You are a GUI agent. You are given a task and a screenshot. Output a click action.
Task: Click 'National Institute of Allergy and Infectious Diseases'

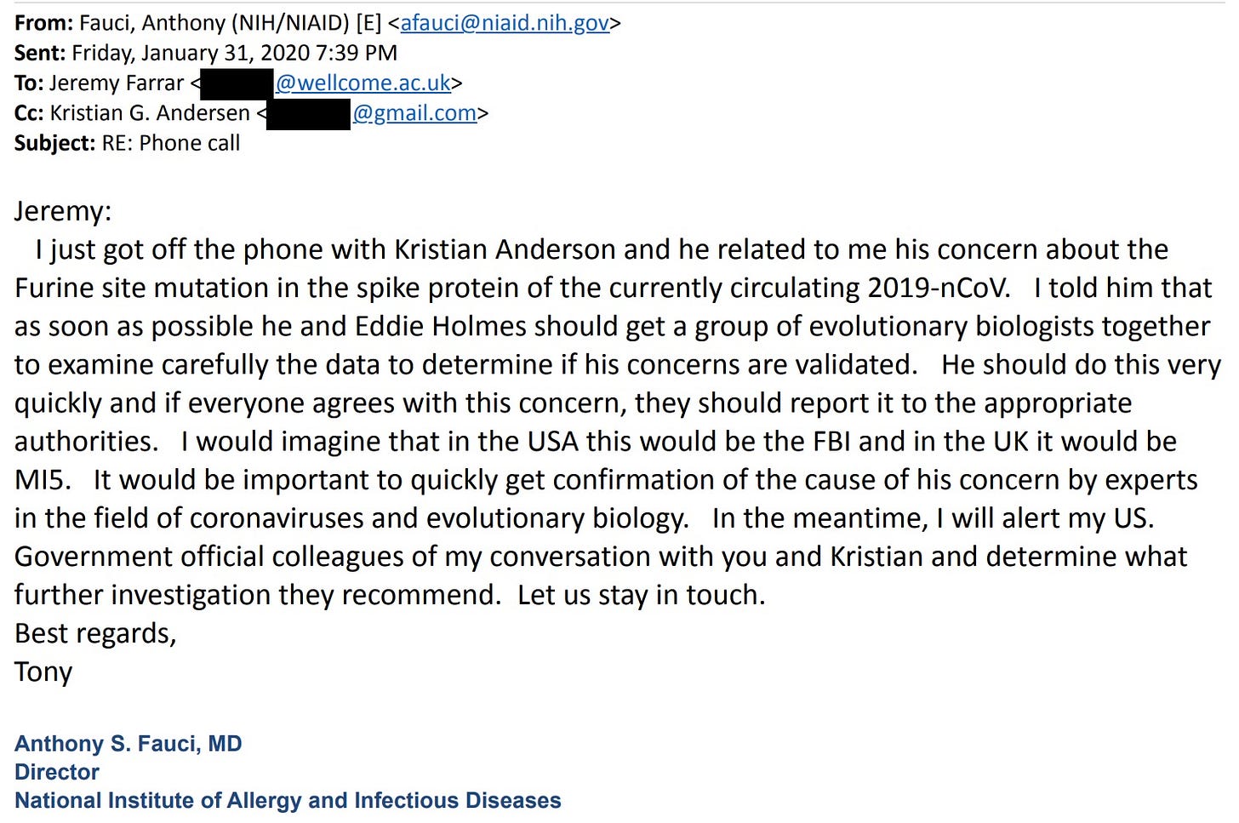tap(288, 801)
